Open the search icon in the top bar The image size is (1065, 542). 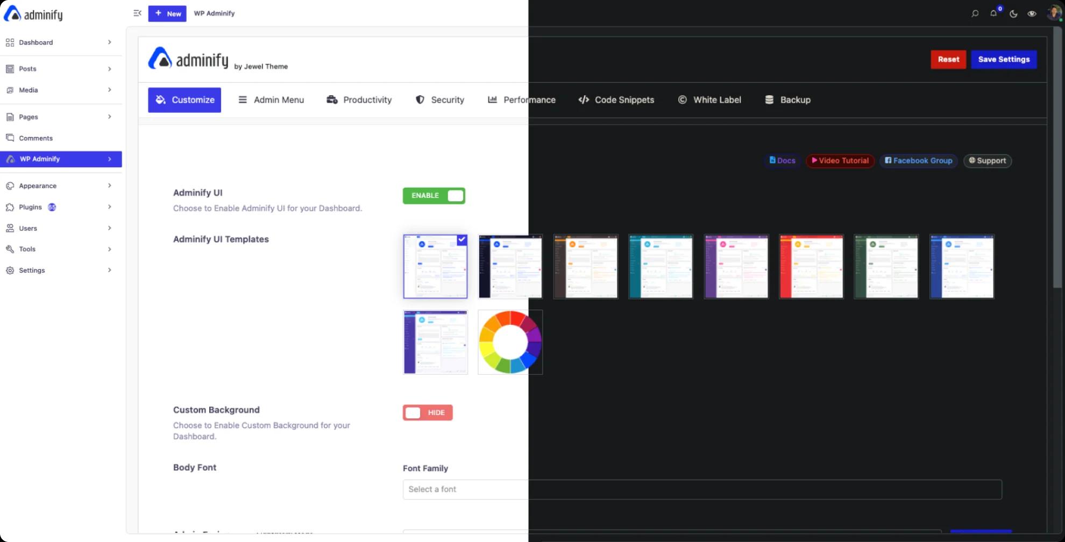[x=975, y=13]
